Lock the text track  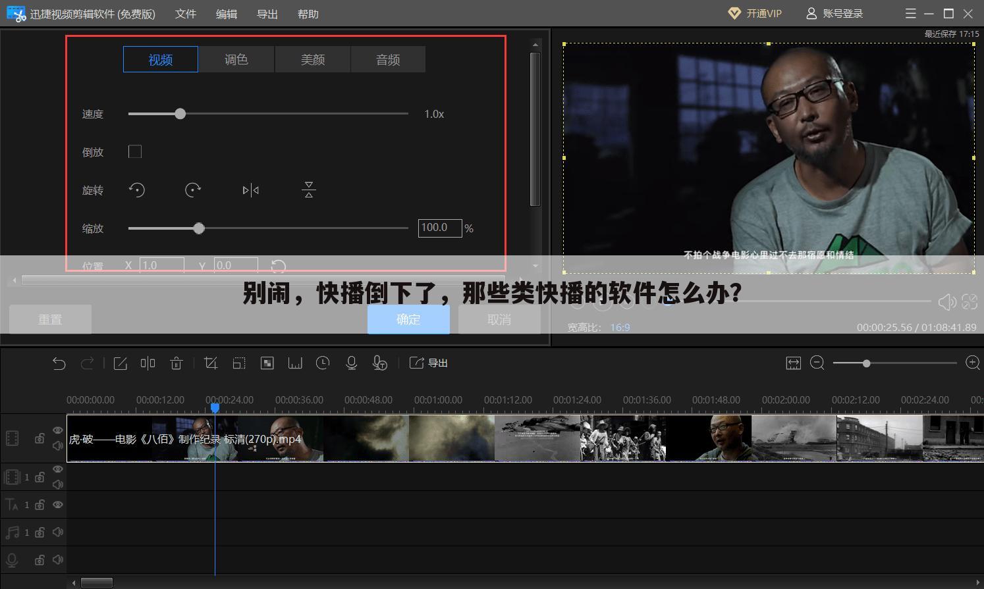pyautogui.click(x=40, y=505)
